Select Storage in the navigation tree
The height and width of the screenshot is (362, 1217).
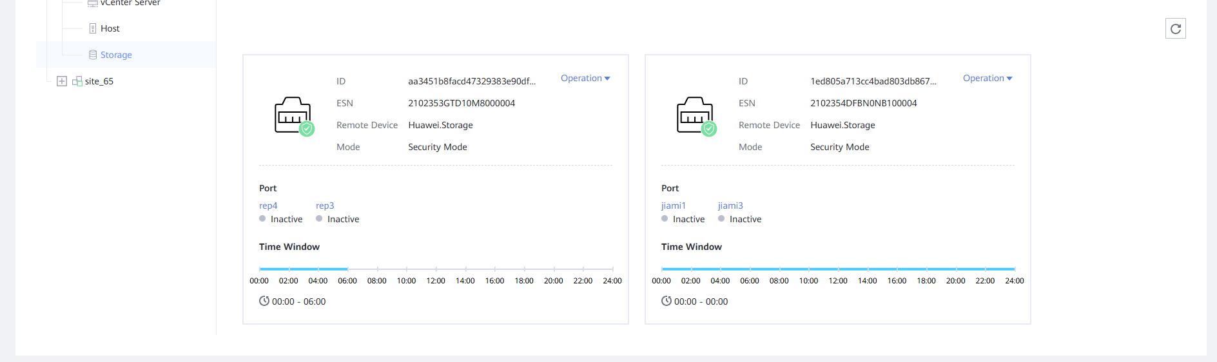pyautogui.click(x=116, y=55)
